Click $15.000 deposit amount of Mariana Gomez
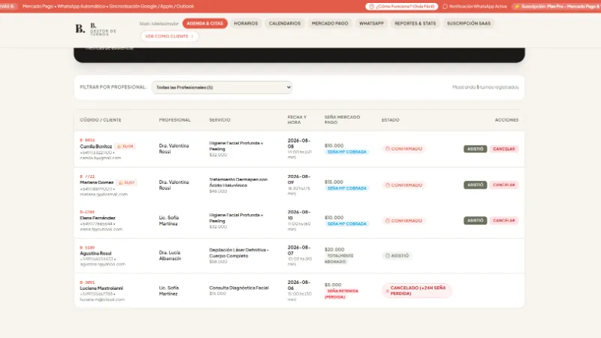601x338 pixels. click(x=334, y=182)
